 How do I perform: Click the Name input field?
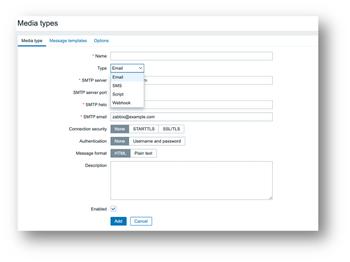click(x=191, y=56)
